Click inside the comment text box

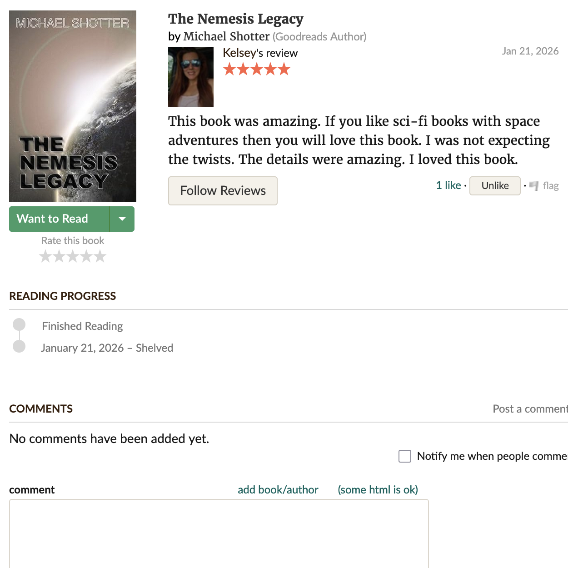pos(219,533)
